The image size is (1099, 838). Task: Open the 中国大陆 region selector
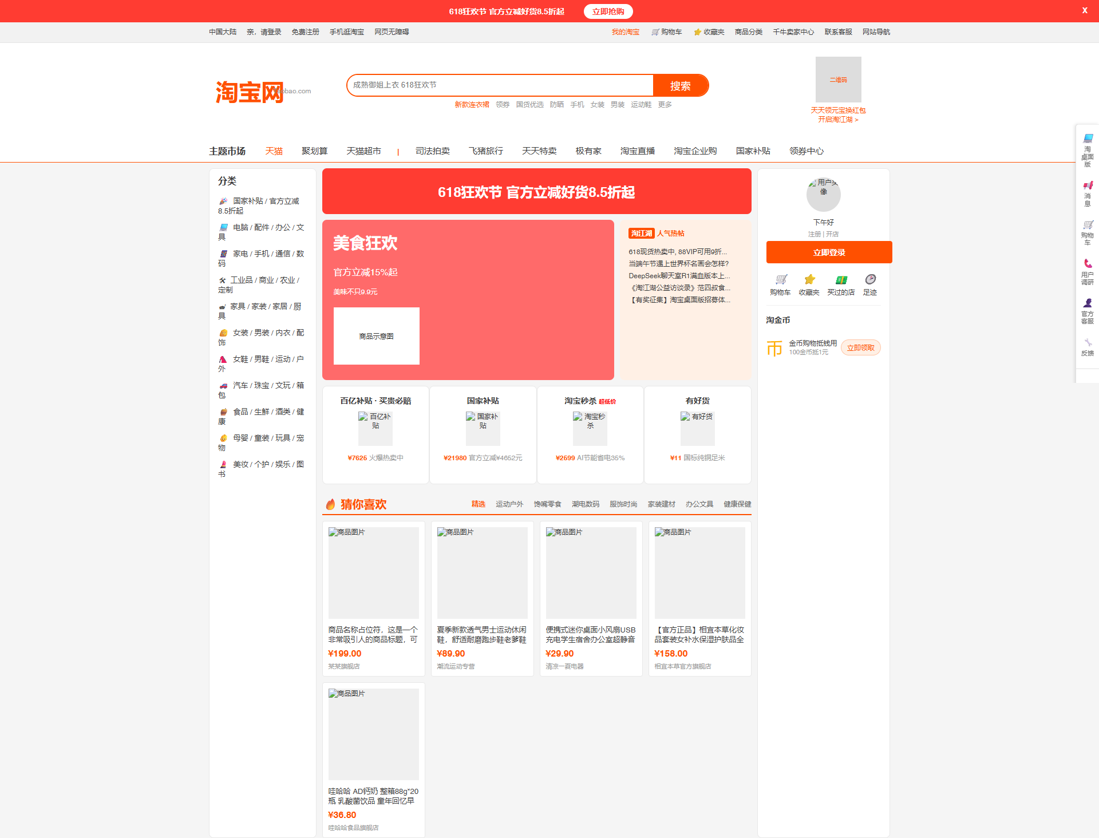tap(223, 32)
